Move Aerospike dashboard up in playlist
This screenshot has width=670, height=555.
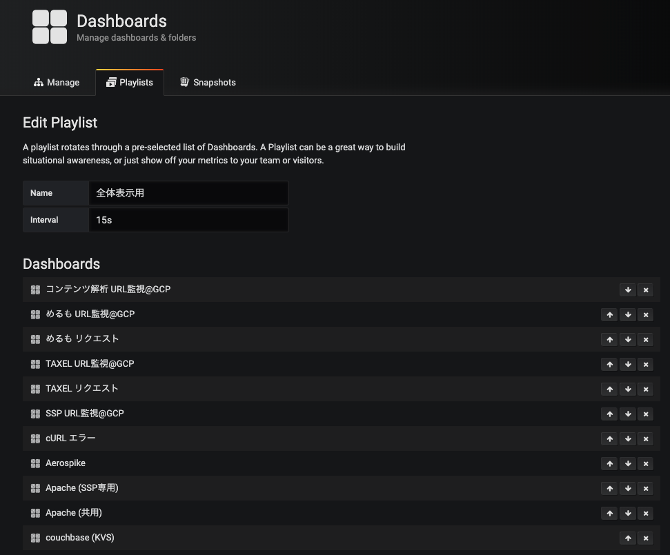609,464
